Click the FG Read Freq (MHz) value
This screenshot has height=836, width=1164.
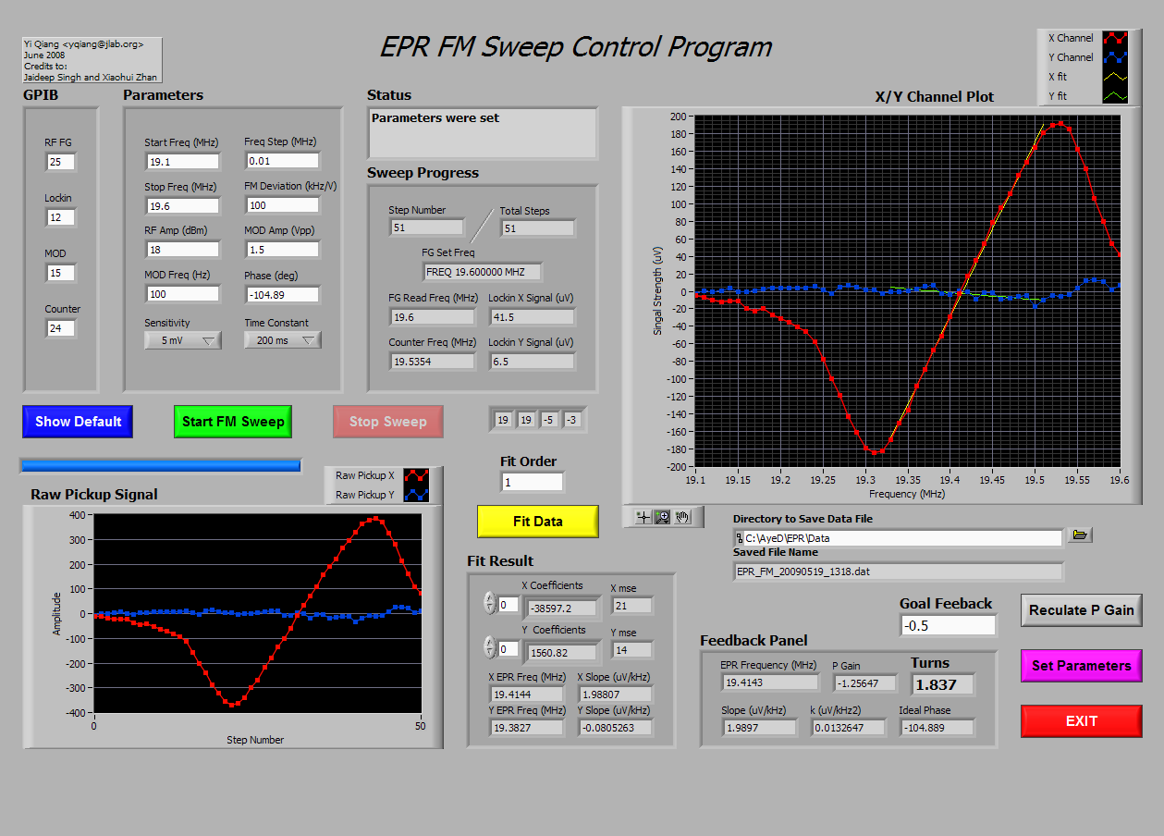433,317
